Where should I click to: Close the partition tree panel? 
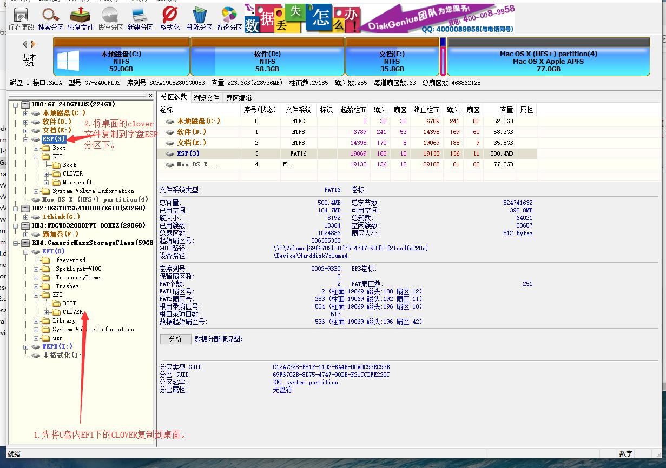150,95
